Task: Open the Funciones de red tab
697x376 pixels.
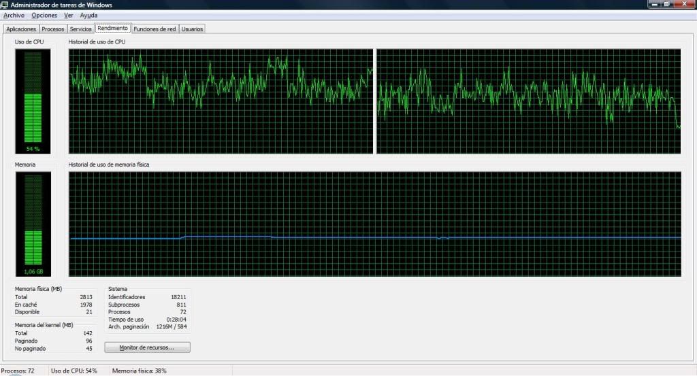Action: [x=155, y=29]
